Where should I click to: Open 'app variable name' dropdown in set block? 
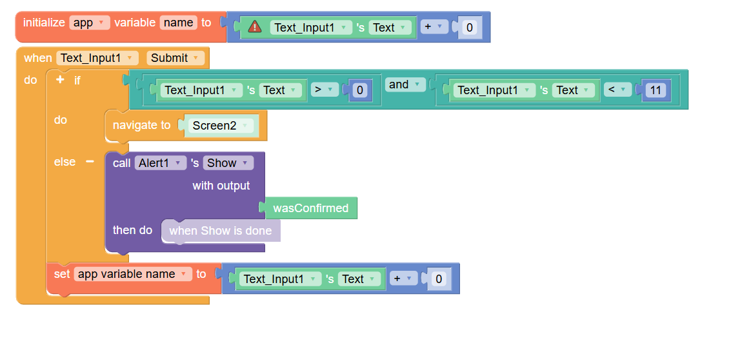pos(133,274)
